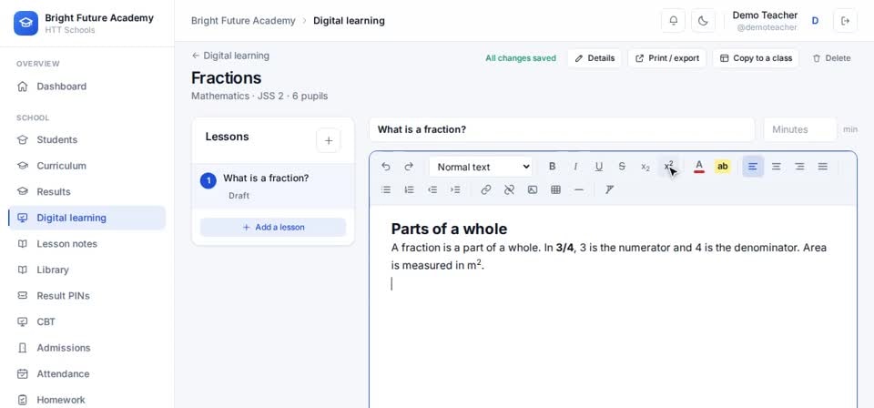
Task: Click the All changes saved status
Action: [521, 58]
